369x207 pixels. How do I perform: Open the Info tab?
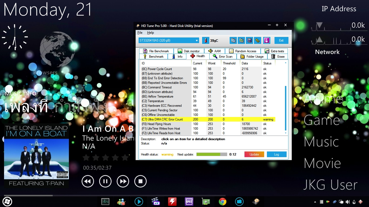pos(177,57)
